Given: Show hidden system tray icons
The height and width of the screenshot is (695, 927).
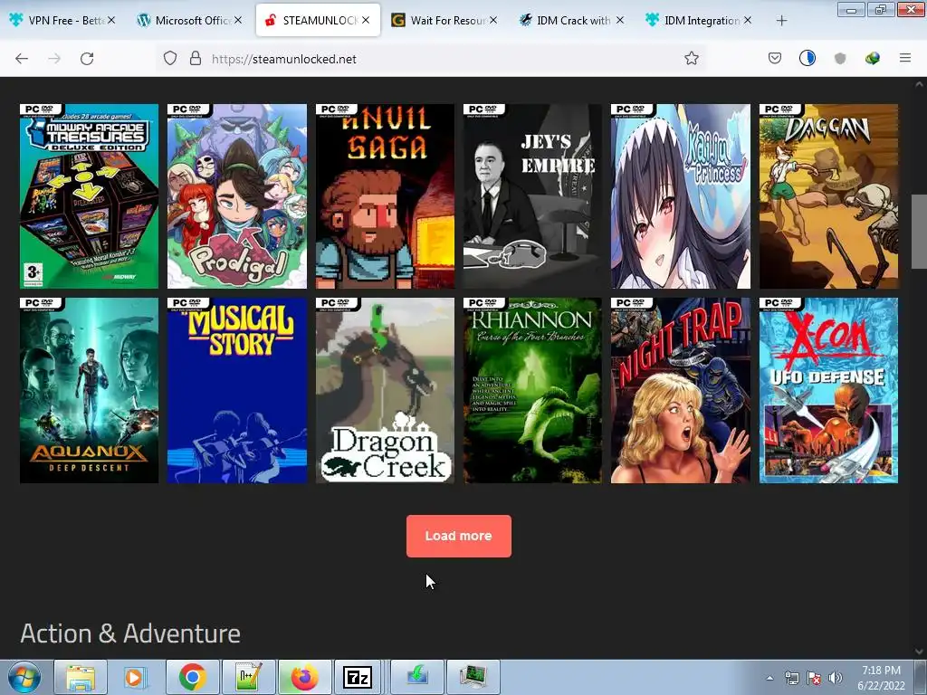Looking at the screenshot, I should 769,678.
